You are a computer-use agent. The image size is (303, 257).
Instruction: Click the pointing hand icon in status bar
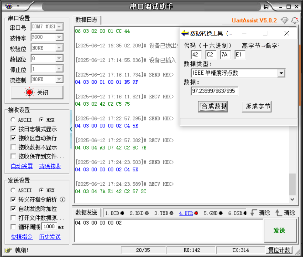tap(8, 250)
